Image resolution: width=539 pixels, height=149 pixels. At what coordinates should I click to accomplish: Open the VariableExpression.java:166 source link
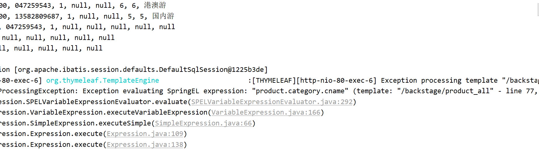point(266,112)
